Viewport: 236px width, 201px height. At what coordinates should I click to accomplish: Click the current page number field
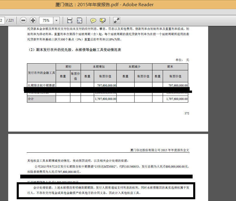(2, 21)
